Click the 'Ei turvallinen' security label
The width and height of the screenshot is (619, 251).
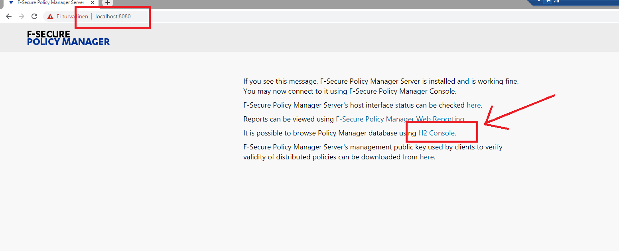72,16
